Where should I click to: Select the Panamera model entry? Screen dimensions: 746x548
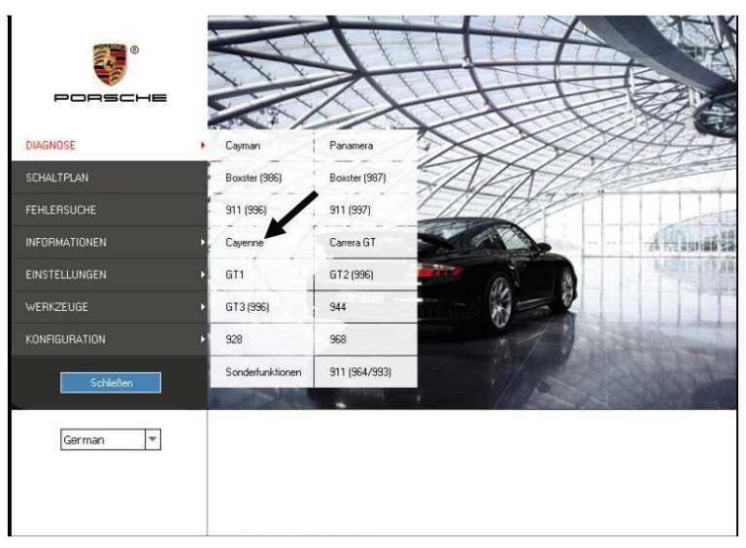[366, 145]
